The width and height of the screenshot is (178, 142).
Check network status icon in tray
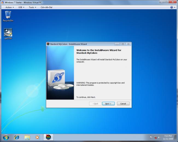click(155, 137)
